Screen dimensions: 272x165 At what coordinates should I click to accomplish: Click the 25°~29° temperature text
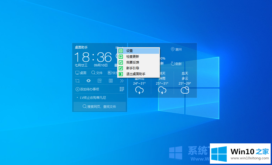pos(185,83)
